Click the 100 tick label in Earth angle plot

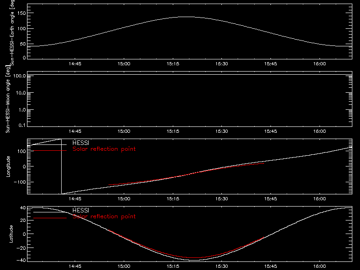coord(22,29)
